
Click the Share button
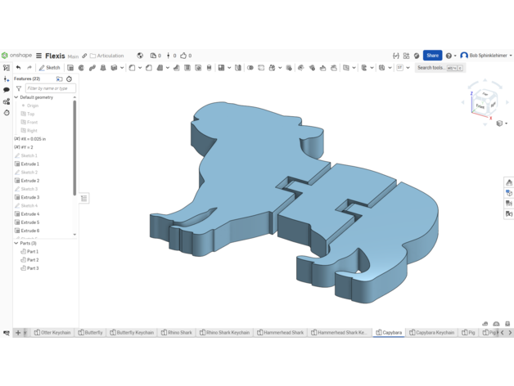coord(432,56)
